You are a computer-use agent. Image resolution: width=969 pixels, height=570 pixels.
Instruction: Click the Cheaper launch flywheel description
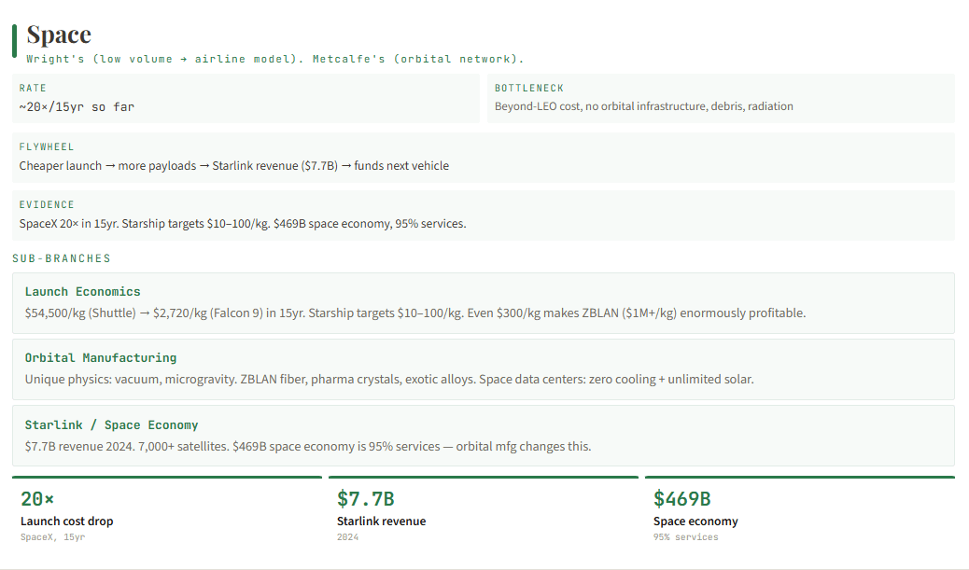tap(234, 165)
